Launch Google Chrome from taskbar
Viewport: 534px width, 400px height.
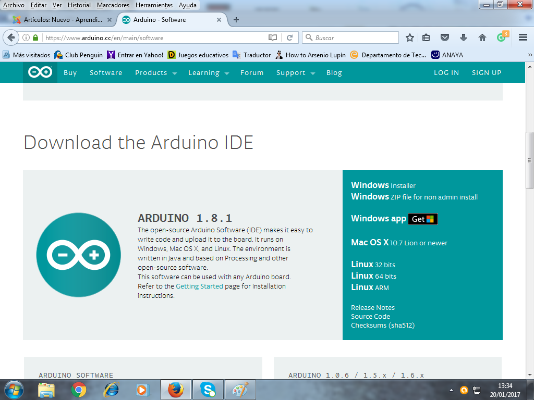click(79, 390)
